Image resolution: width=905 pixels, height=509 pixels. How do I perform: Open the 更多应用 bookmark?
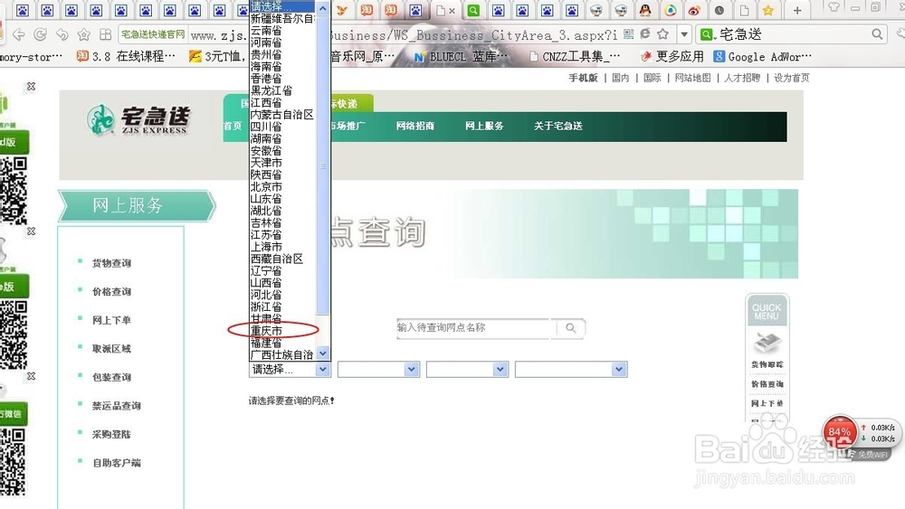(x=672, y=56)
